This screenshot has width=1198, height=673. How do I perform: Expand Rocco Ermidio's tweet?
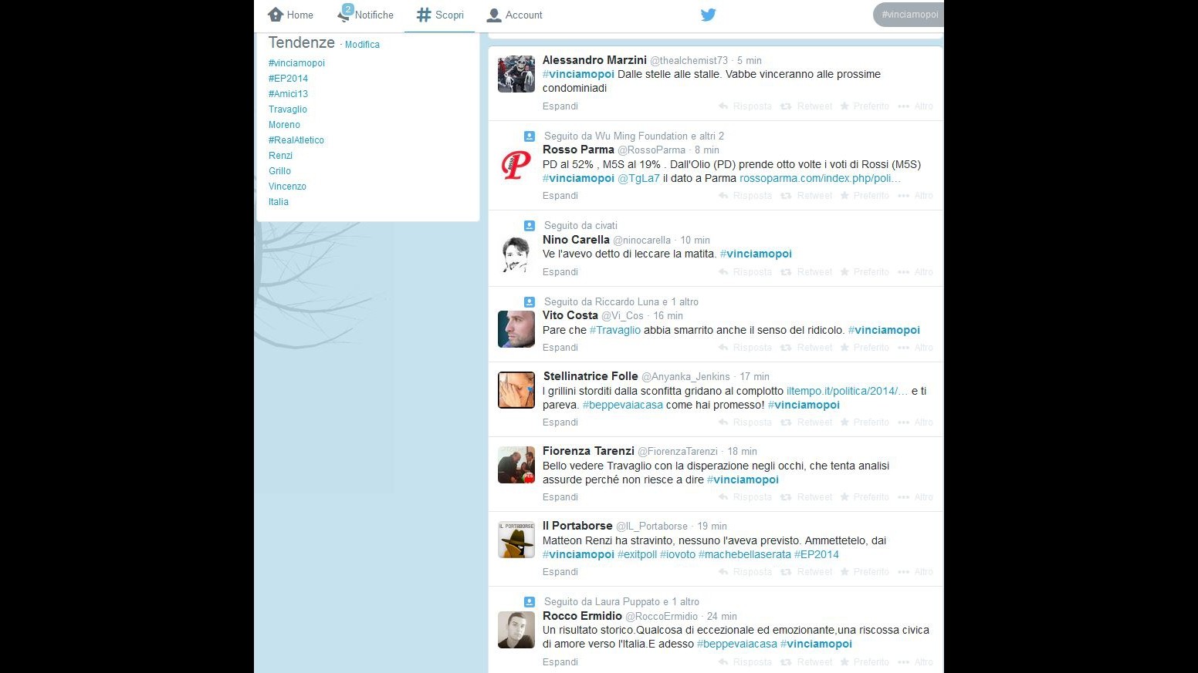(x=560, y=662)
